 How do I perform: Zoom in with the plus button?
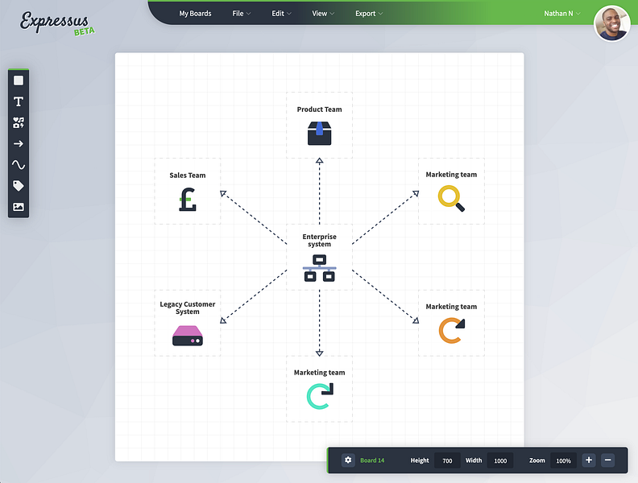589,460
